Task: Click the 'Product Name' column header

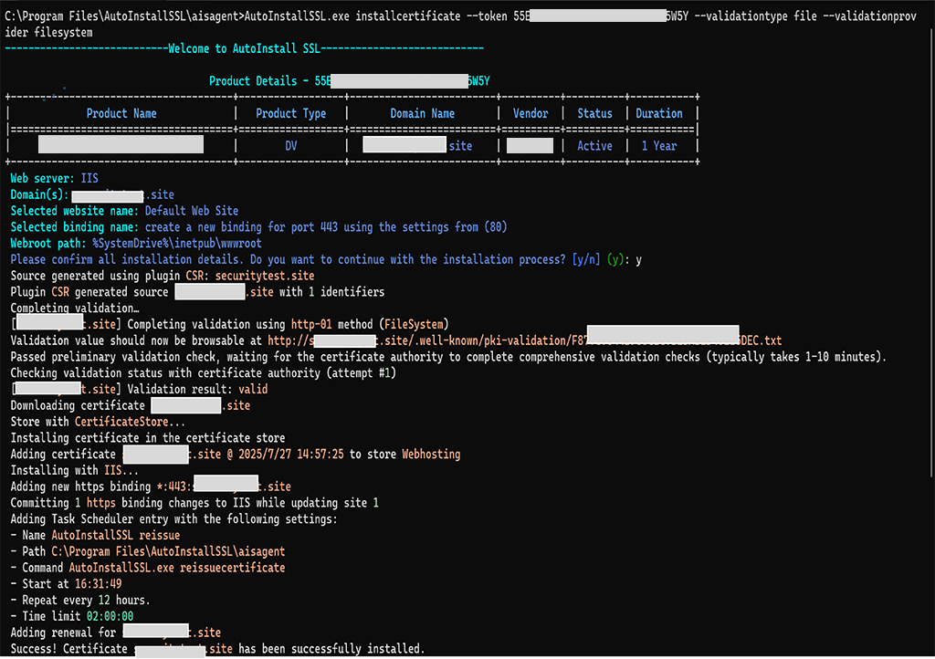Action: [121, 113]
